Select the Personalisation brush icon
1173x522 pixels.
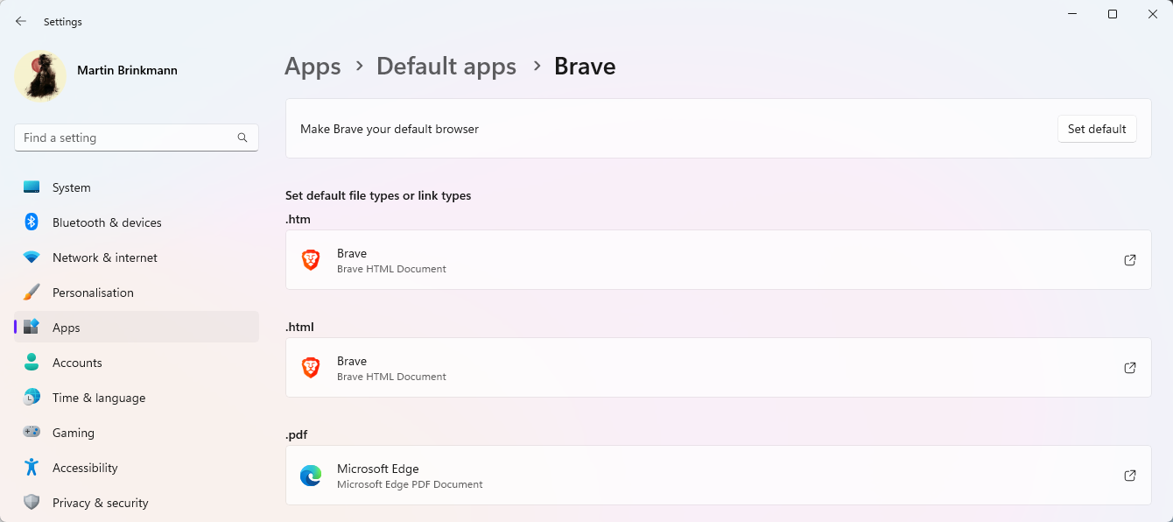31,292
